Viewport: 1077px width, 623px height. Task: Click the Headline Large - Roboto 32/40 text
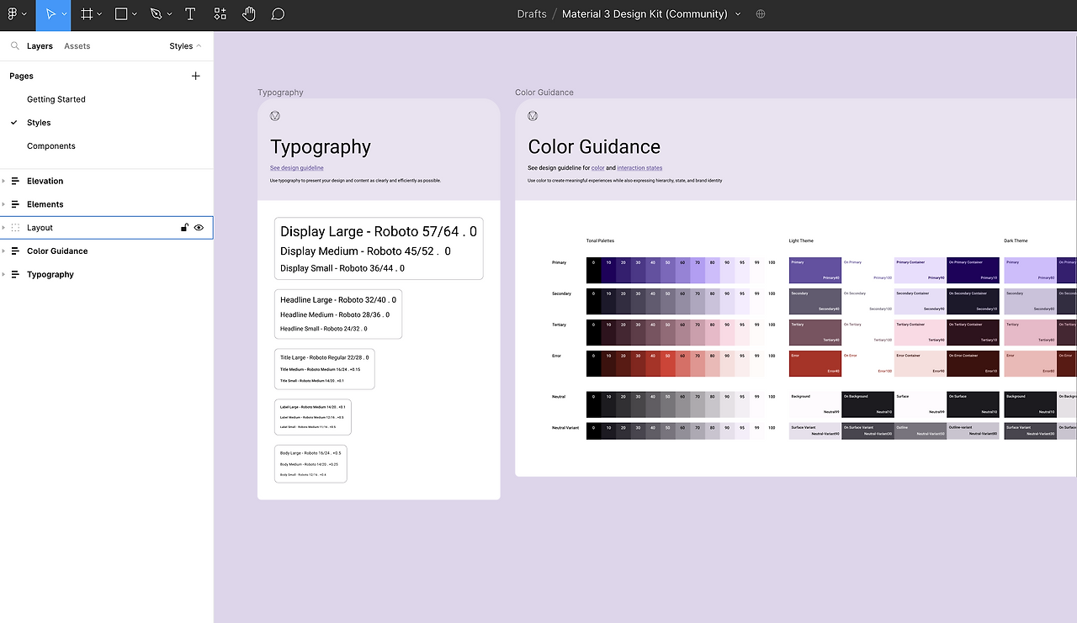pyautogui.click(x=338, y=299)
